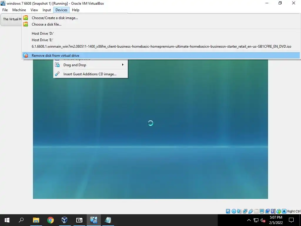Select the 6.1.6608.1 winmain ISO entry
This screenshot has height=226, width=301.
[x=161, y=46]
